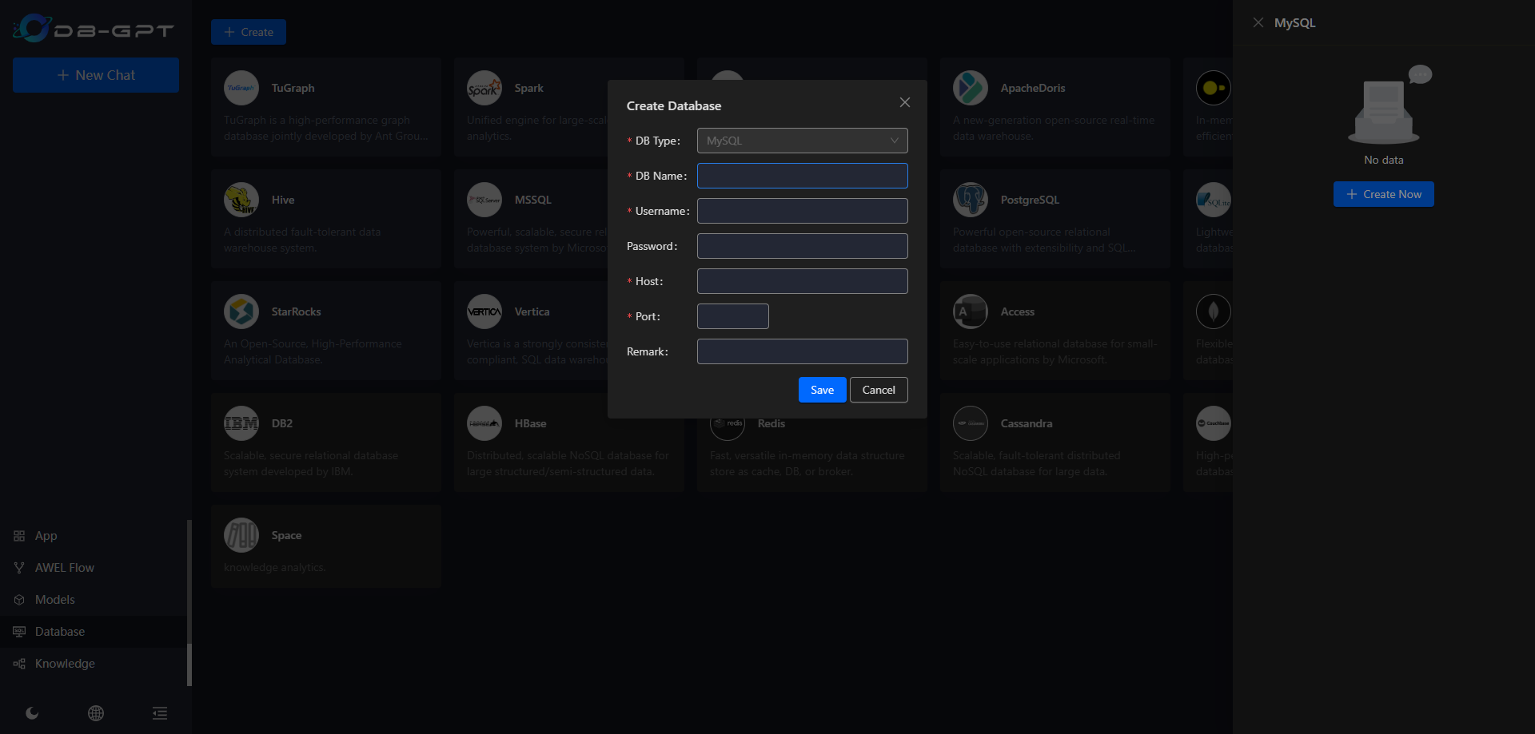Click the Vertica logo icon
Image resolution: width=1535 pixels, height=734 pixels.
484,311
